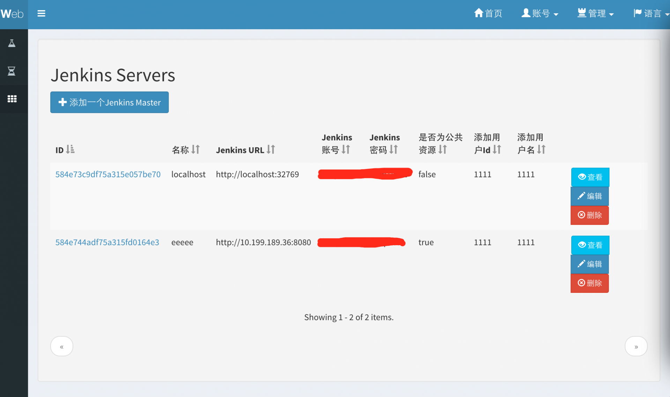Click 删除 button for eeeee row
670x397 pixels.
pos(590,283)
